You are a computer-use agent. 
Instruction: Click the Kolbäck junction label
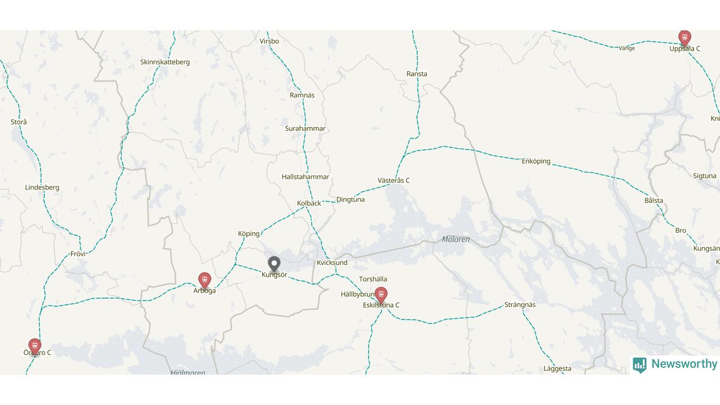coord(309,203)
